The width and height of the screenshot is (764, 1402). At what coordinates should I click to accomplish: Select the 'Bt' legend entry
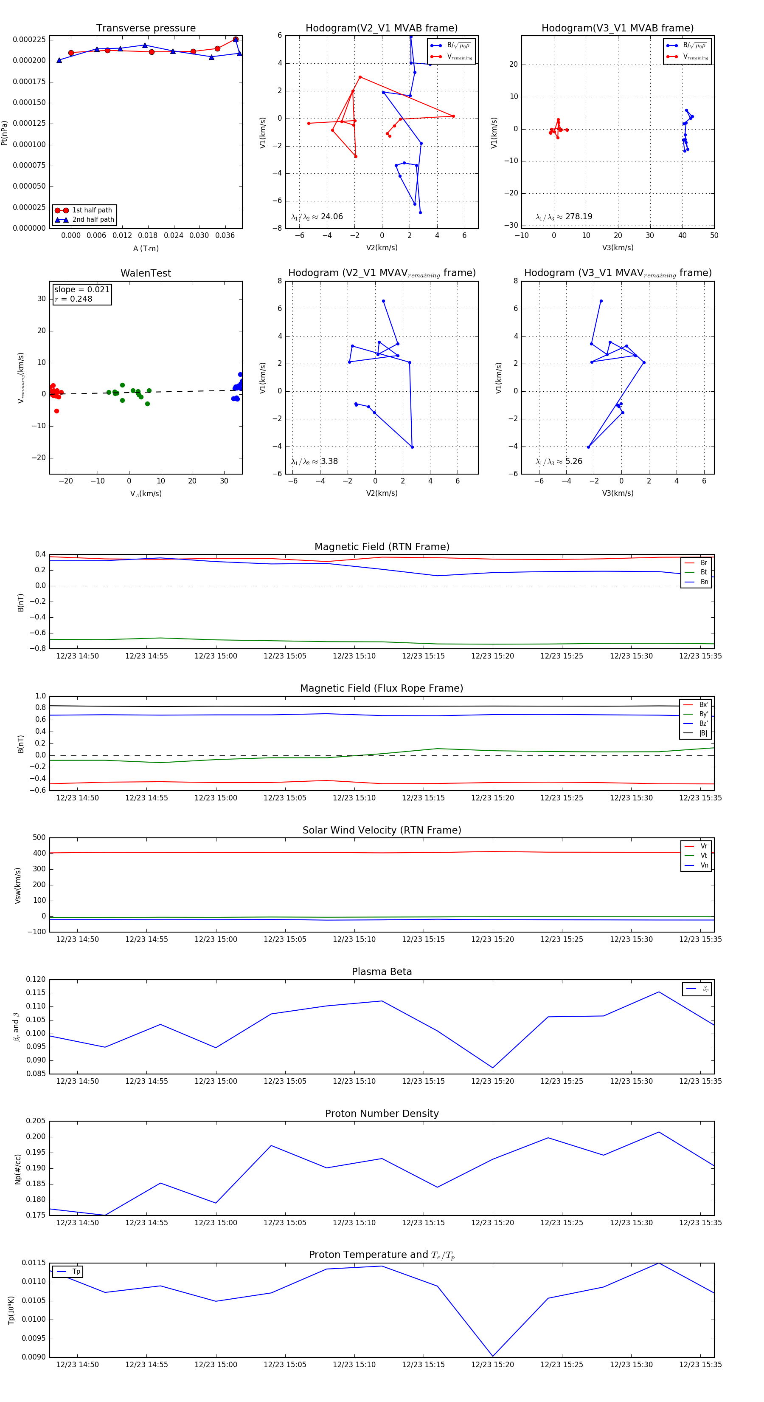(696, 572)
